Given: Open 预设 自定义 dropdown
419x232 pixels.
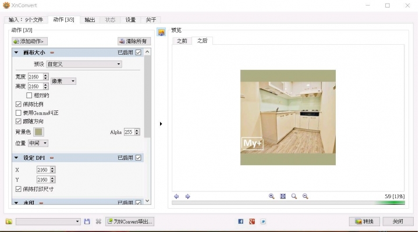Looking at the screenshot, I should [x=84, y=64].
